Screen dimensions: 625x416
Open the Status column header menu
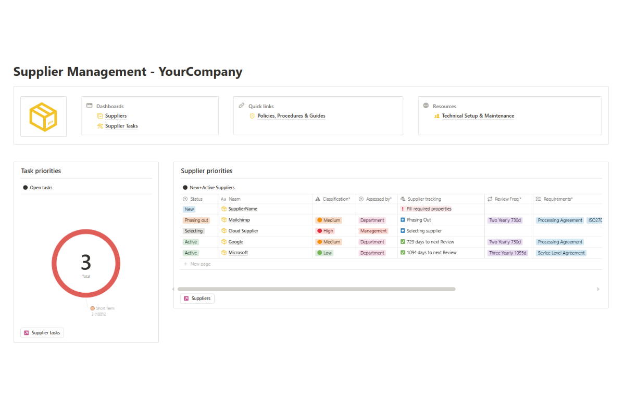pos(199,199)
